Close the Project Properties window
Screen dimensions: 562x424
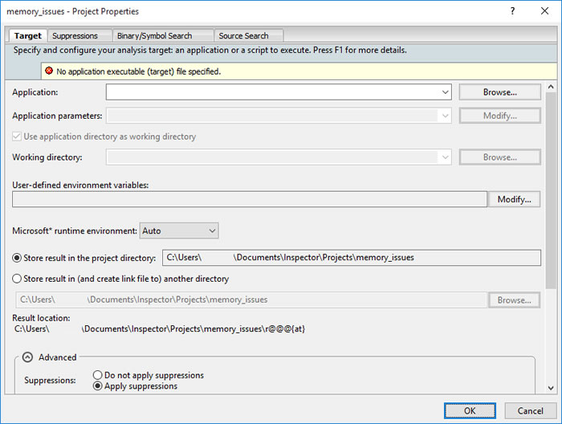point(544,11)
